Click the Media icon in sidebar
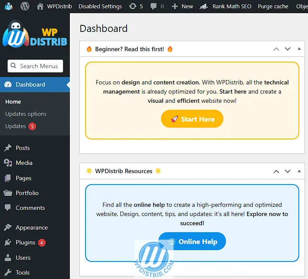 point(8,163)
